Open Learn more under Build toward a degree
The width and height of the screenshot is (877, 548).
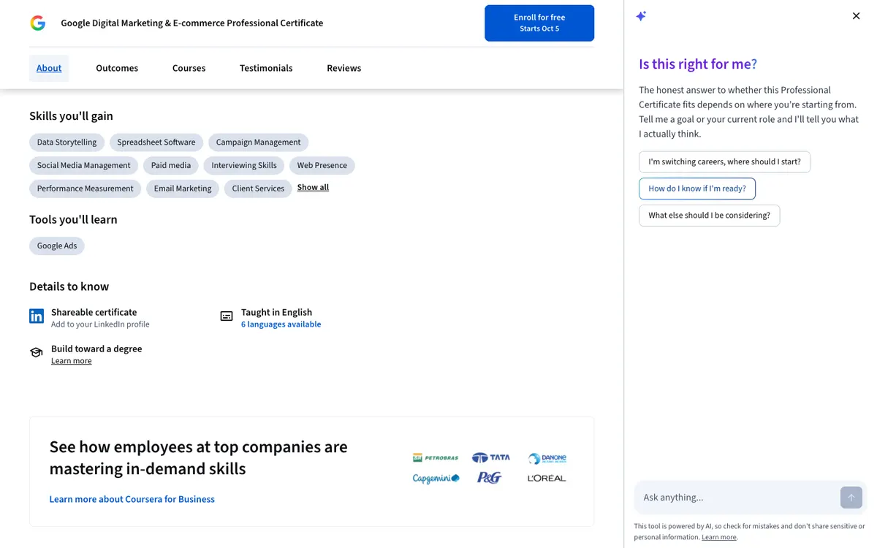(72, 361)
